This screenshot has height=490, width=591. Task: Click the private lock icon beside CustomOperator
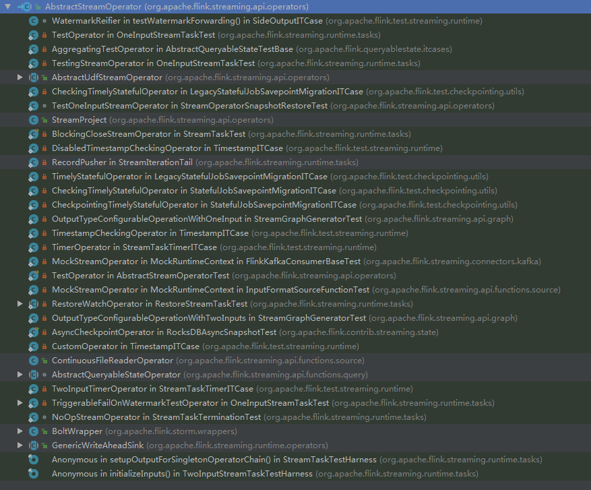[44, 346]
